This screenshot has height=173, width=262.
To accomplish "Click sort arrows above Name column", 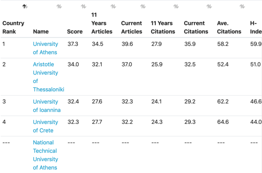I will (59, 6).
